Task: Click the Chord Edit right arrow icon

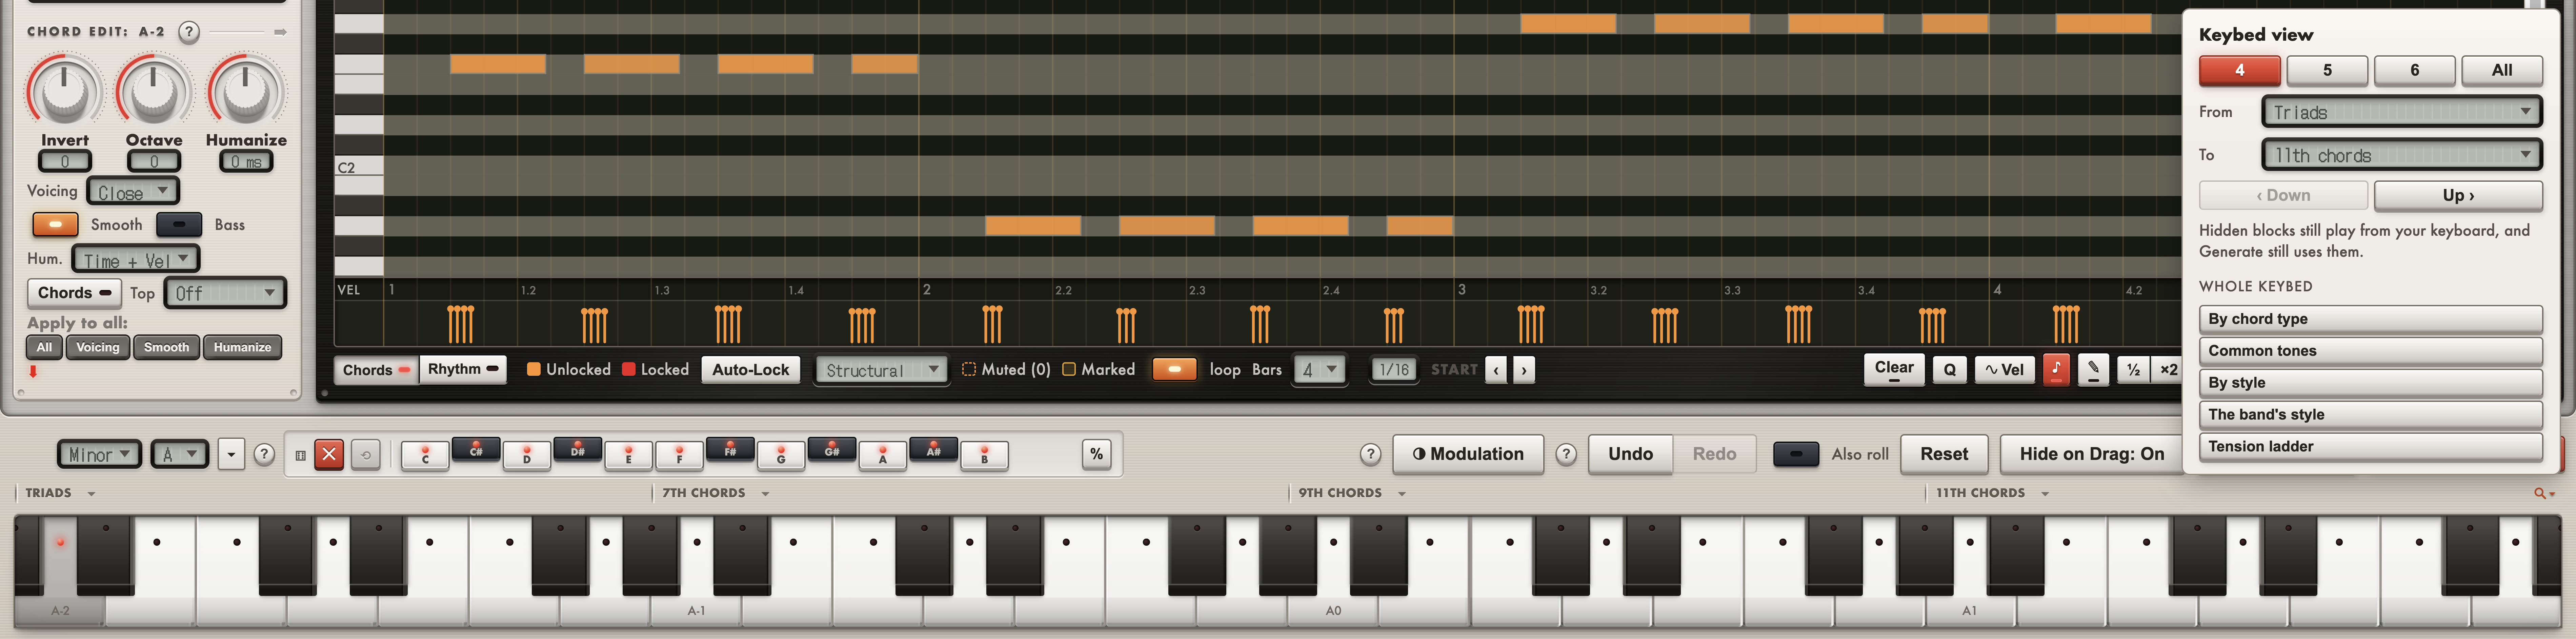Action: tap(281, 32)
